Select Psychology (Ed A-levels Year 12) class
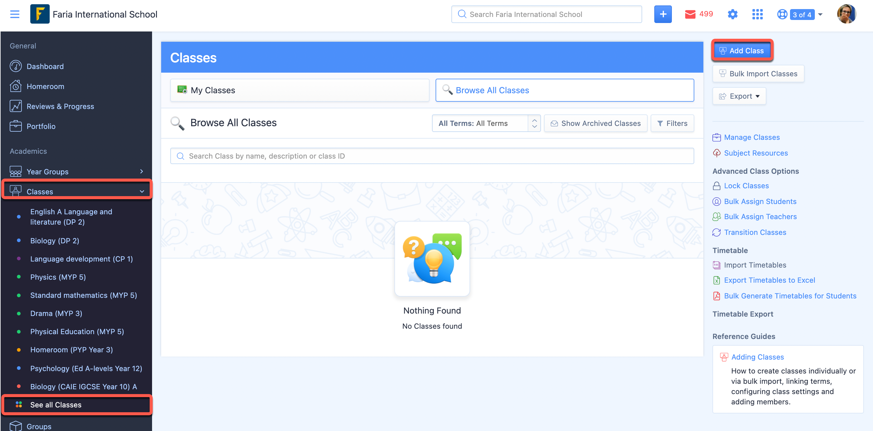The image size is (873, 431). pos(86,368)
